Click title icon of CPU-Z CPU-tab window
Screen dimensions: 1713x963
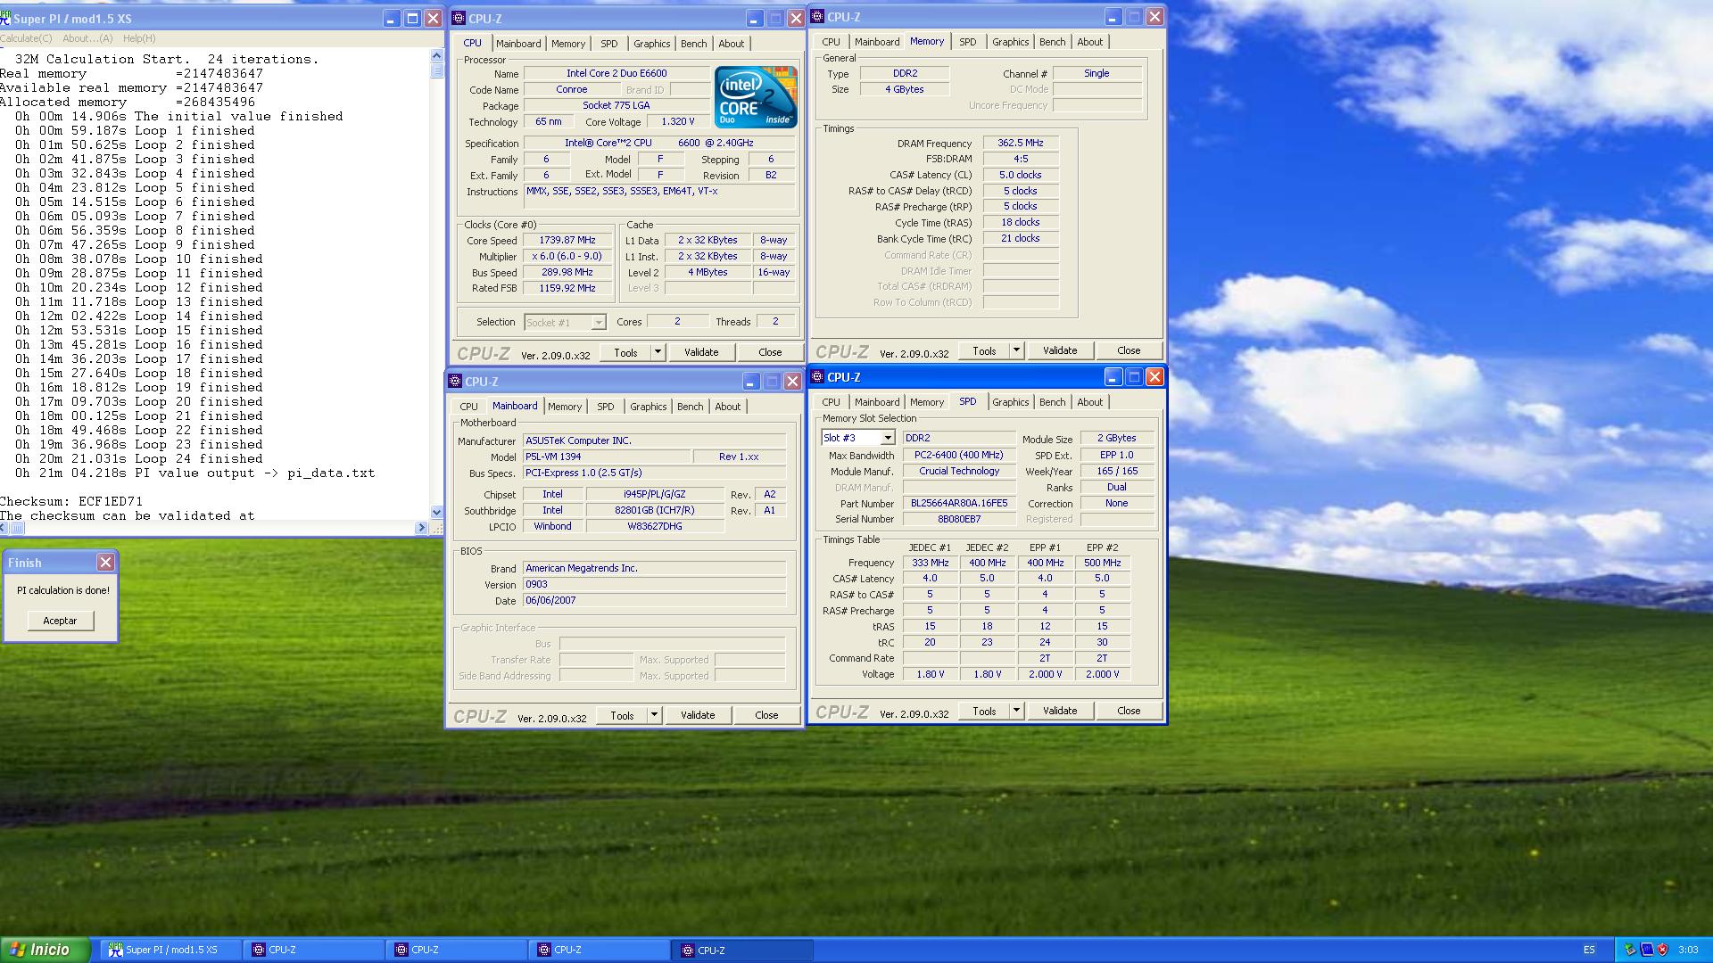pos(459,18)
